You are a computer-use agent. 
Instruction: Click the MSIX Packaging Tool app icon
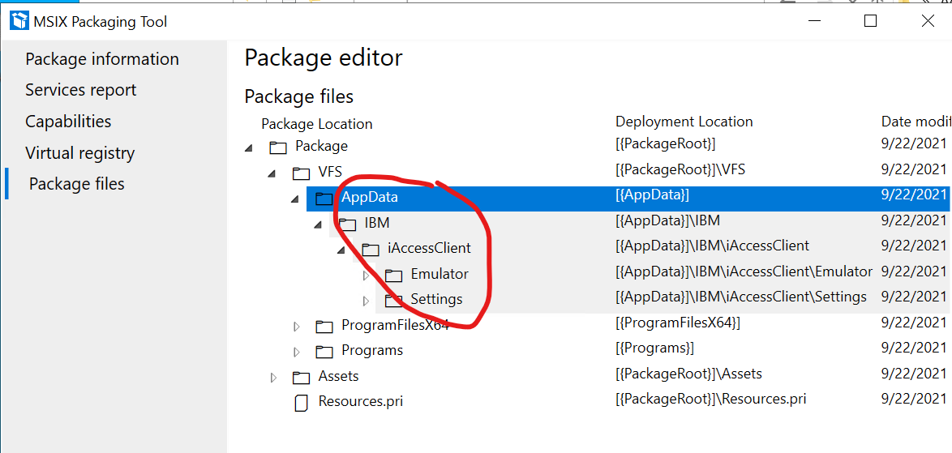click(x=19, y=21)
